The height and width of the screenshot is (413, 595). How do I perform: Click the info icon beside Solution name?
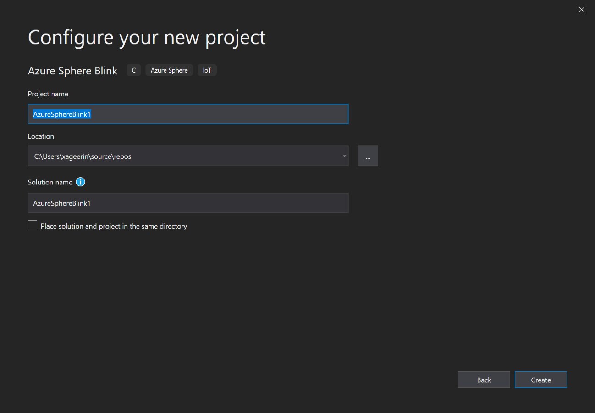81,182
